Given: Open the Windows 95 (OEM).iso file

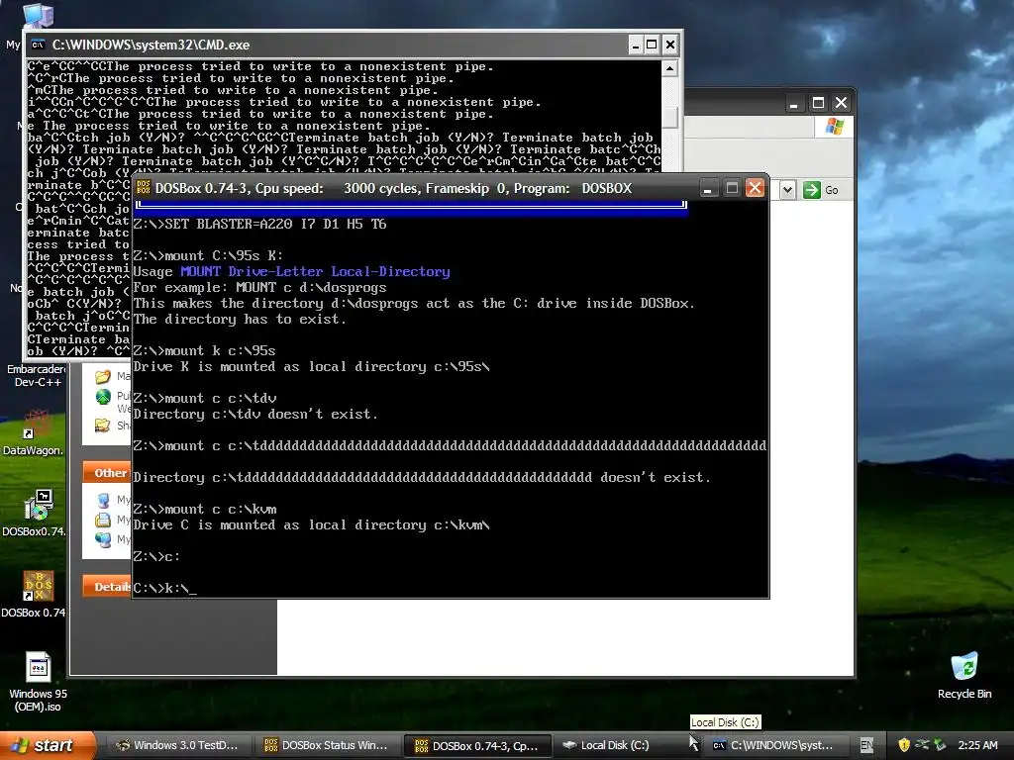Looking at the screenshot, I should [38, 681].
